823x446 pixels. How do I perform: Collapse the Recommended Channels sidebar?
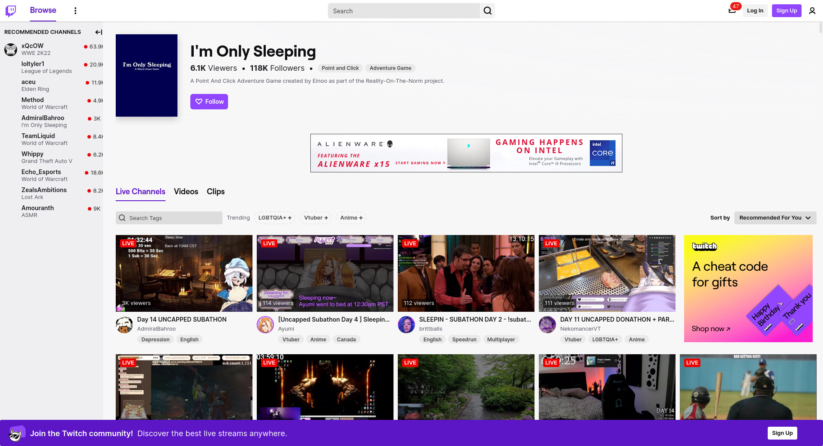[99, 32]
